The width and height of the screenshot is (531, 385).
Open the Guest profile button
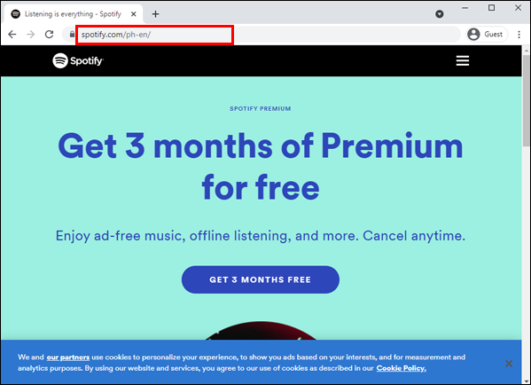tap(487, 35)
